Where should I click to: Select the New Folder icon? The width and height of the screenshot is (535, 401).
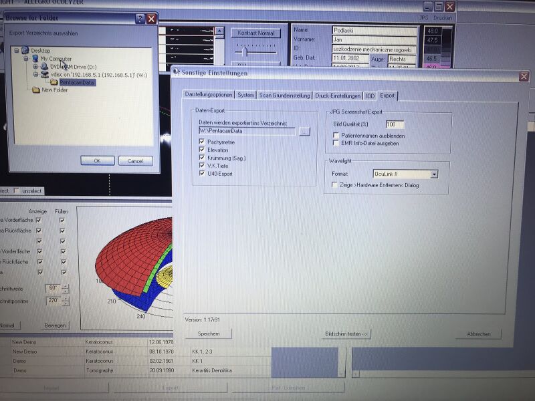point(35,90)
